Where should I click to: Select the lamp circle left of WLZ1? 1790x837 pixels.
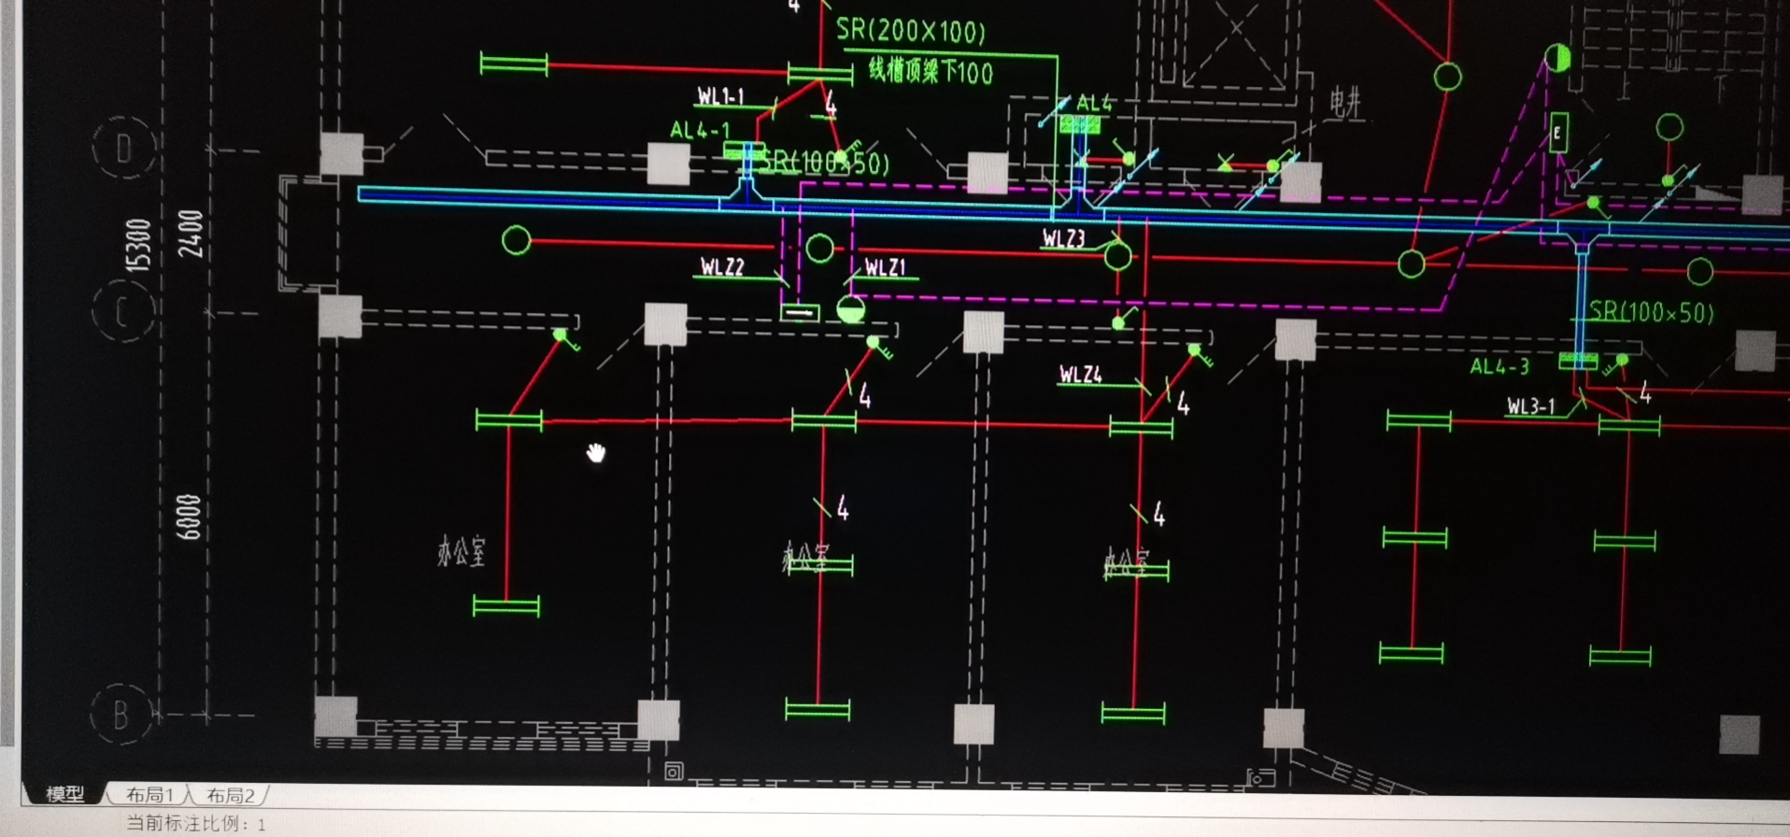tap(819, 248)
